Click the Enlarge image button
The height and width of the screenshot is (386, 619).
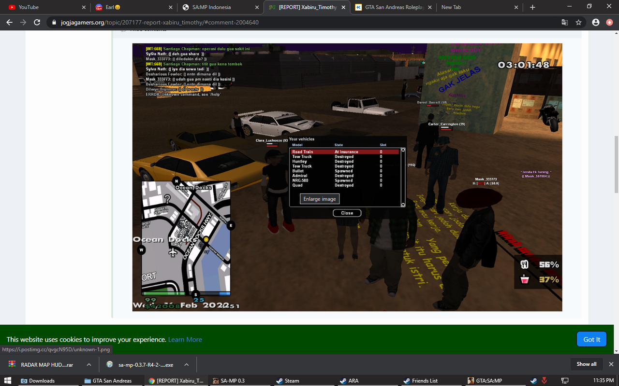[x=319, y=199]
